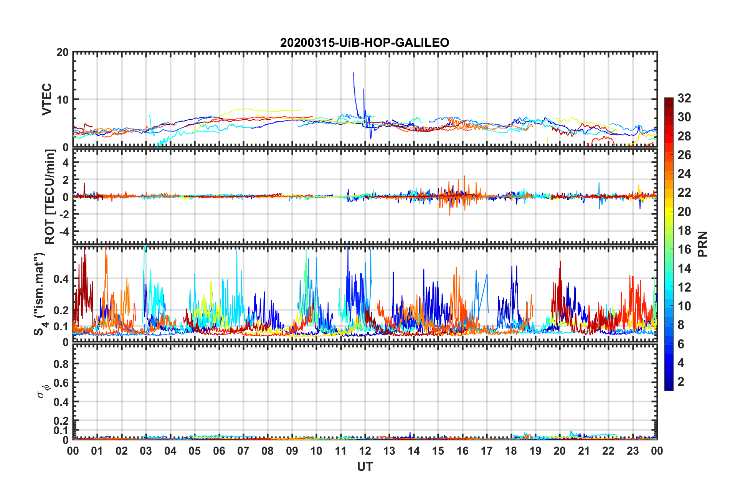Select UT axis tick label 18
Viewport: 730px width, 488px height.
pyautogui.click(x=511, y=451)
